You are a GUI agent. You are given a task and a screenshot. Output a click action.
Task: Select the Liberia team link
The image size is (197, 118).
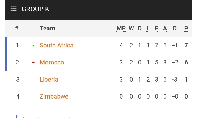coord(49,79)
